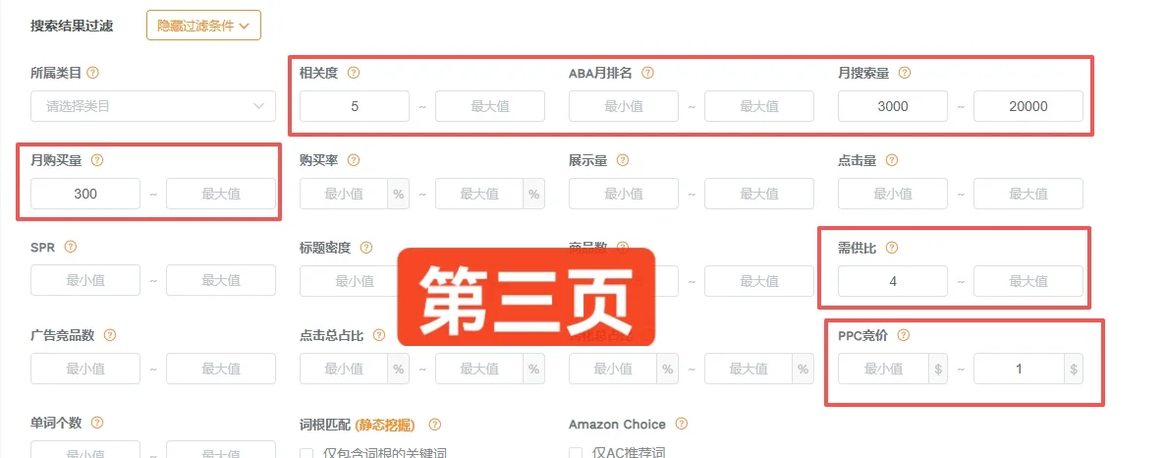Click 购买率 minimum percentage field
This screenshot has height=458, width=1166.
pyautogui.click(x=344, y=194)
